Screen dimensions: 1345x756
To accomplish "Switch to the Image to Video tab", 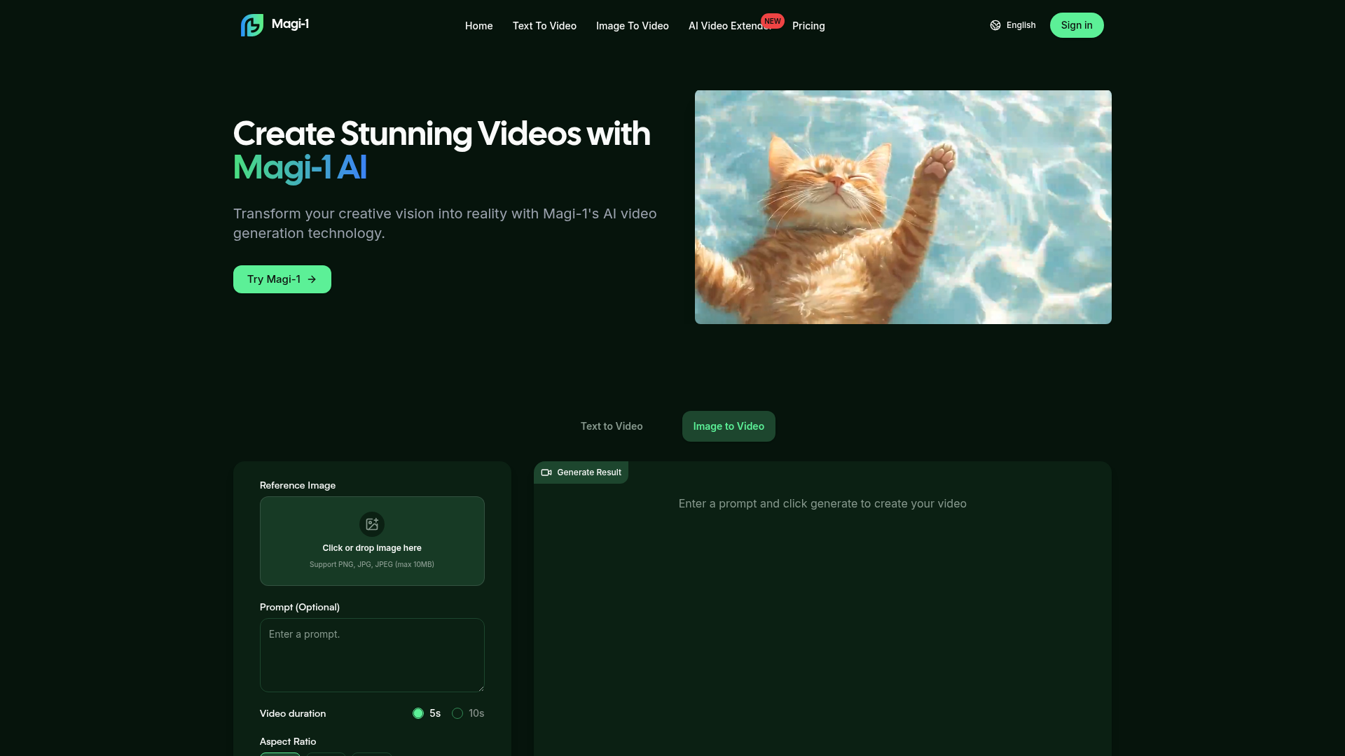I will point(729,426).
